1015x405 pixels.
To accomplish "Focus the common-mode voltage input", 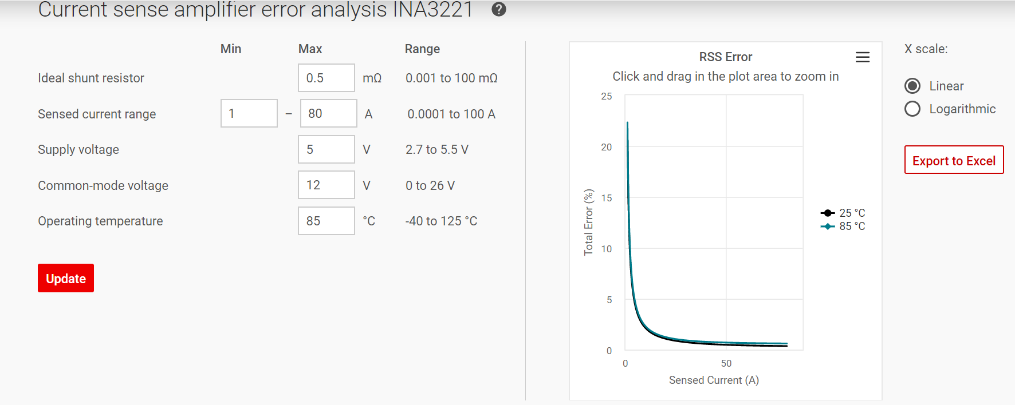I will point(326,185).
